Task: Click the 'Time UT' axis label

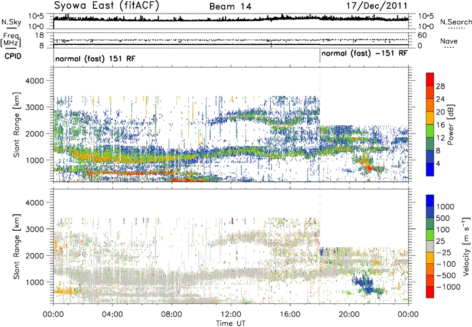Action: coord(231,323)
